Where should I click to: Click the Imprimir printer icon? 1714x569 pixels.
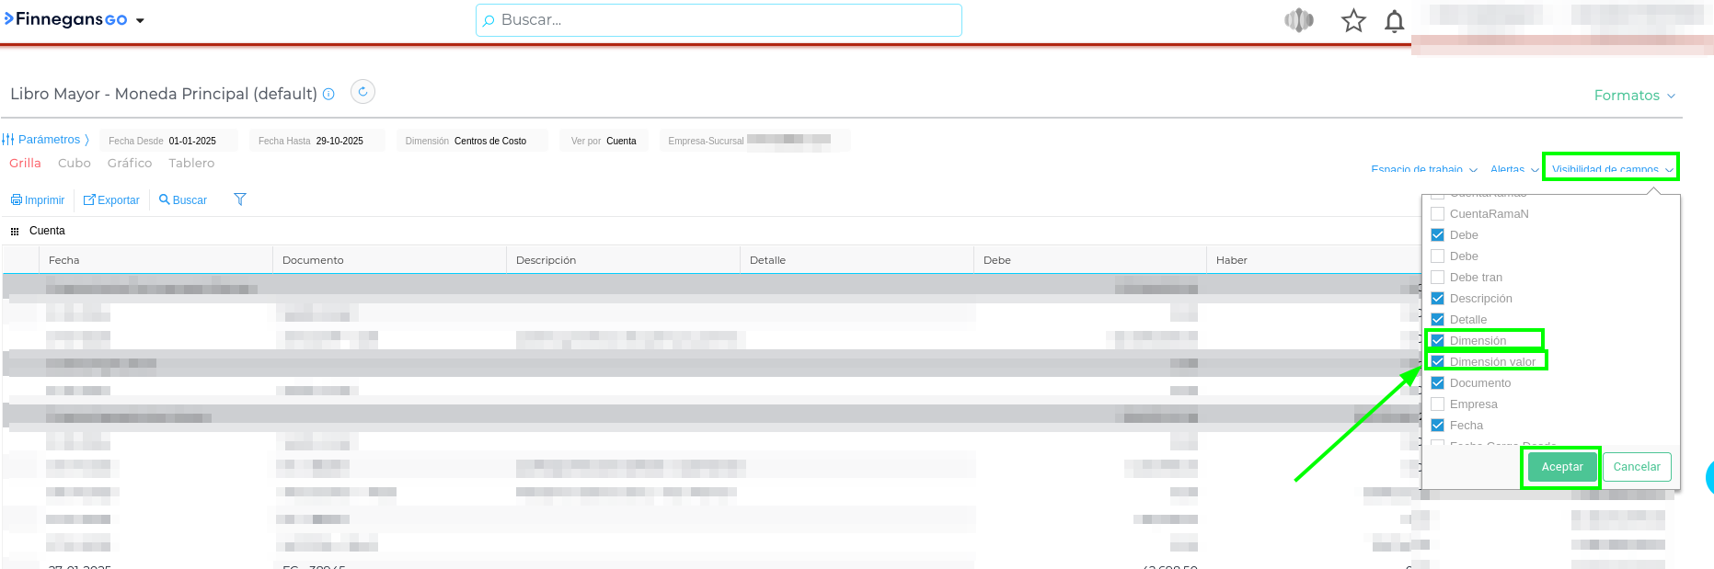[x=17, y=200]
